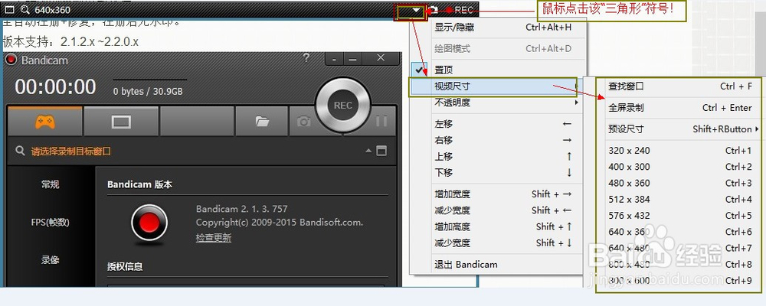The height and width of the screenshot is (306, 766).
Task: Pick the size with Ctrl+9 shortcut
Action: click(x=679, y=281)
